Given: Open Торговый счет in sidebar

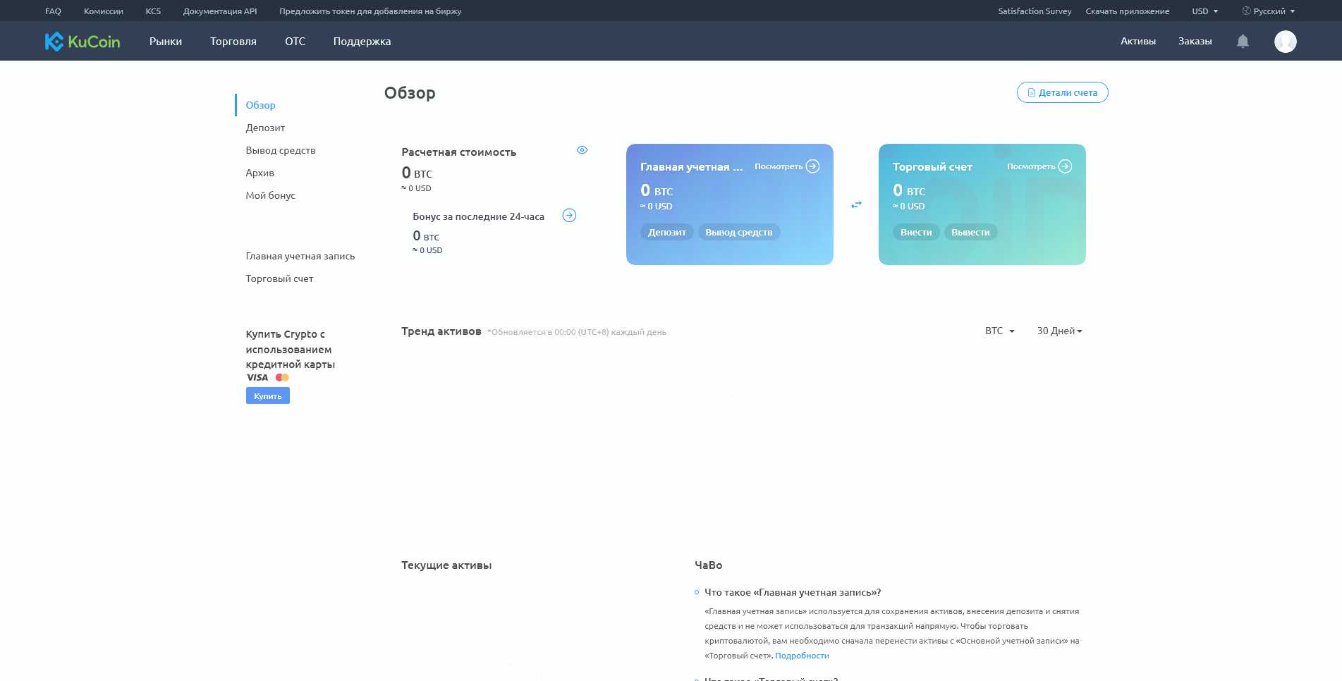Looking at the screenshot, I should coord(279,278).
